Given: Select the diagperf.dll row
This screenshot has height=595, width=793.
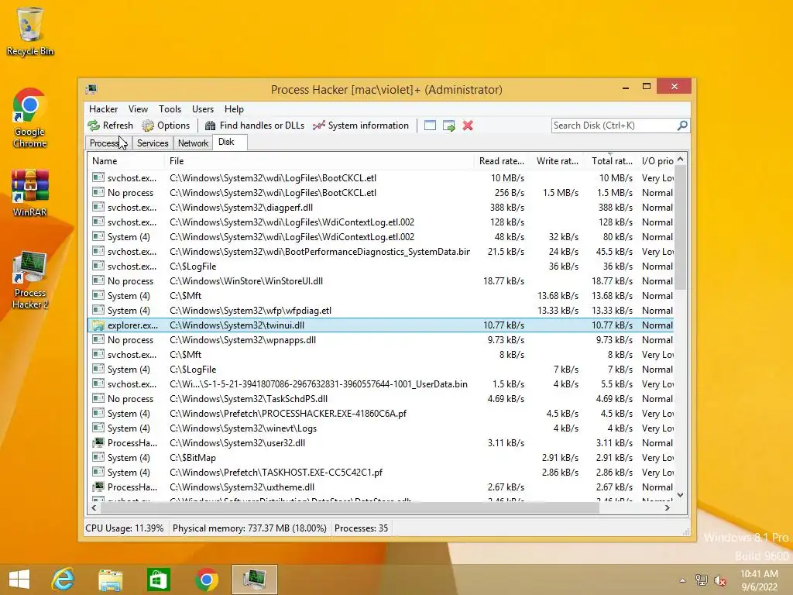Looking at the screenshot, I should (381, 208).
